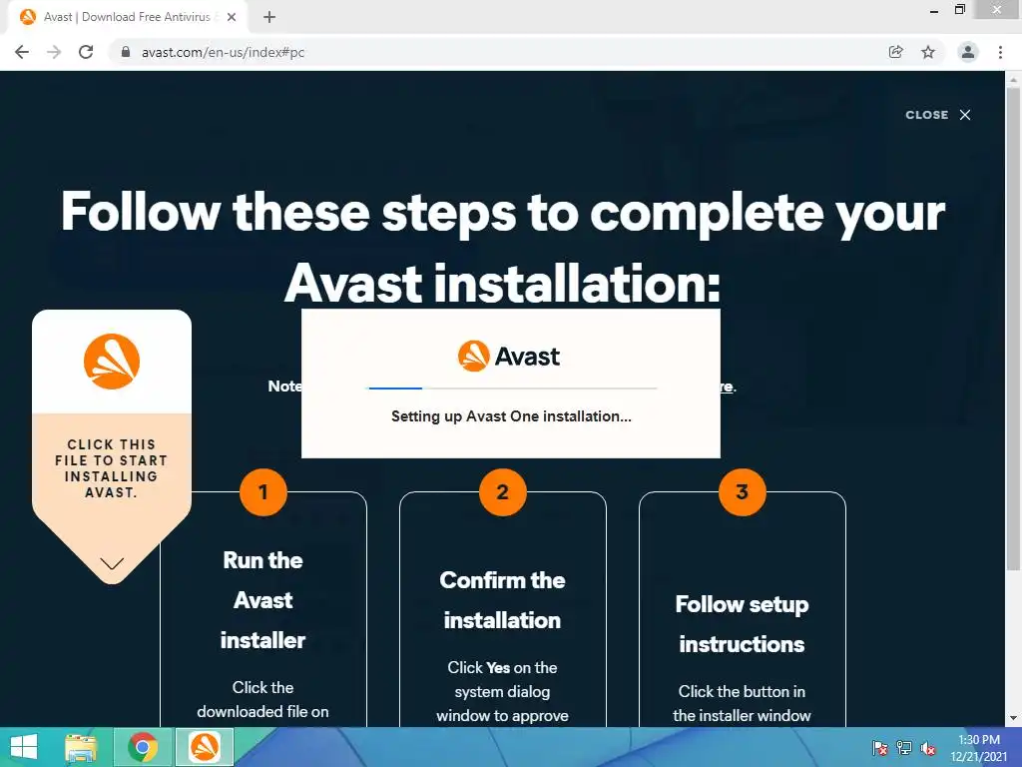Click 'Run the Avast installer' heading
1022x767 pixels.
pyautogui.click(x=262, y=600)
